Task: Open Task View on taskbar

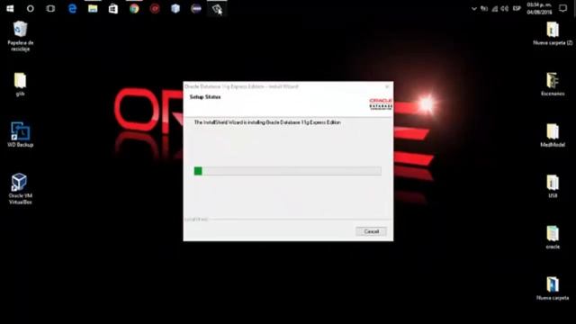Action: pos(50,8)
